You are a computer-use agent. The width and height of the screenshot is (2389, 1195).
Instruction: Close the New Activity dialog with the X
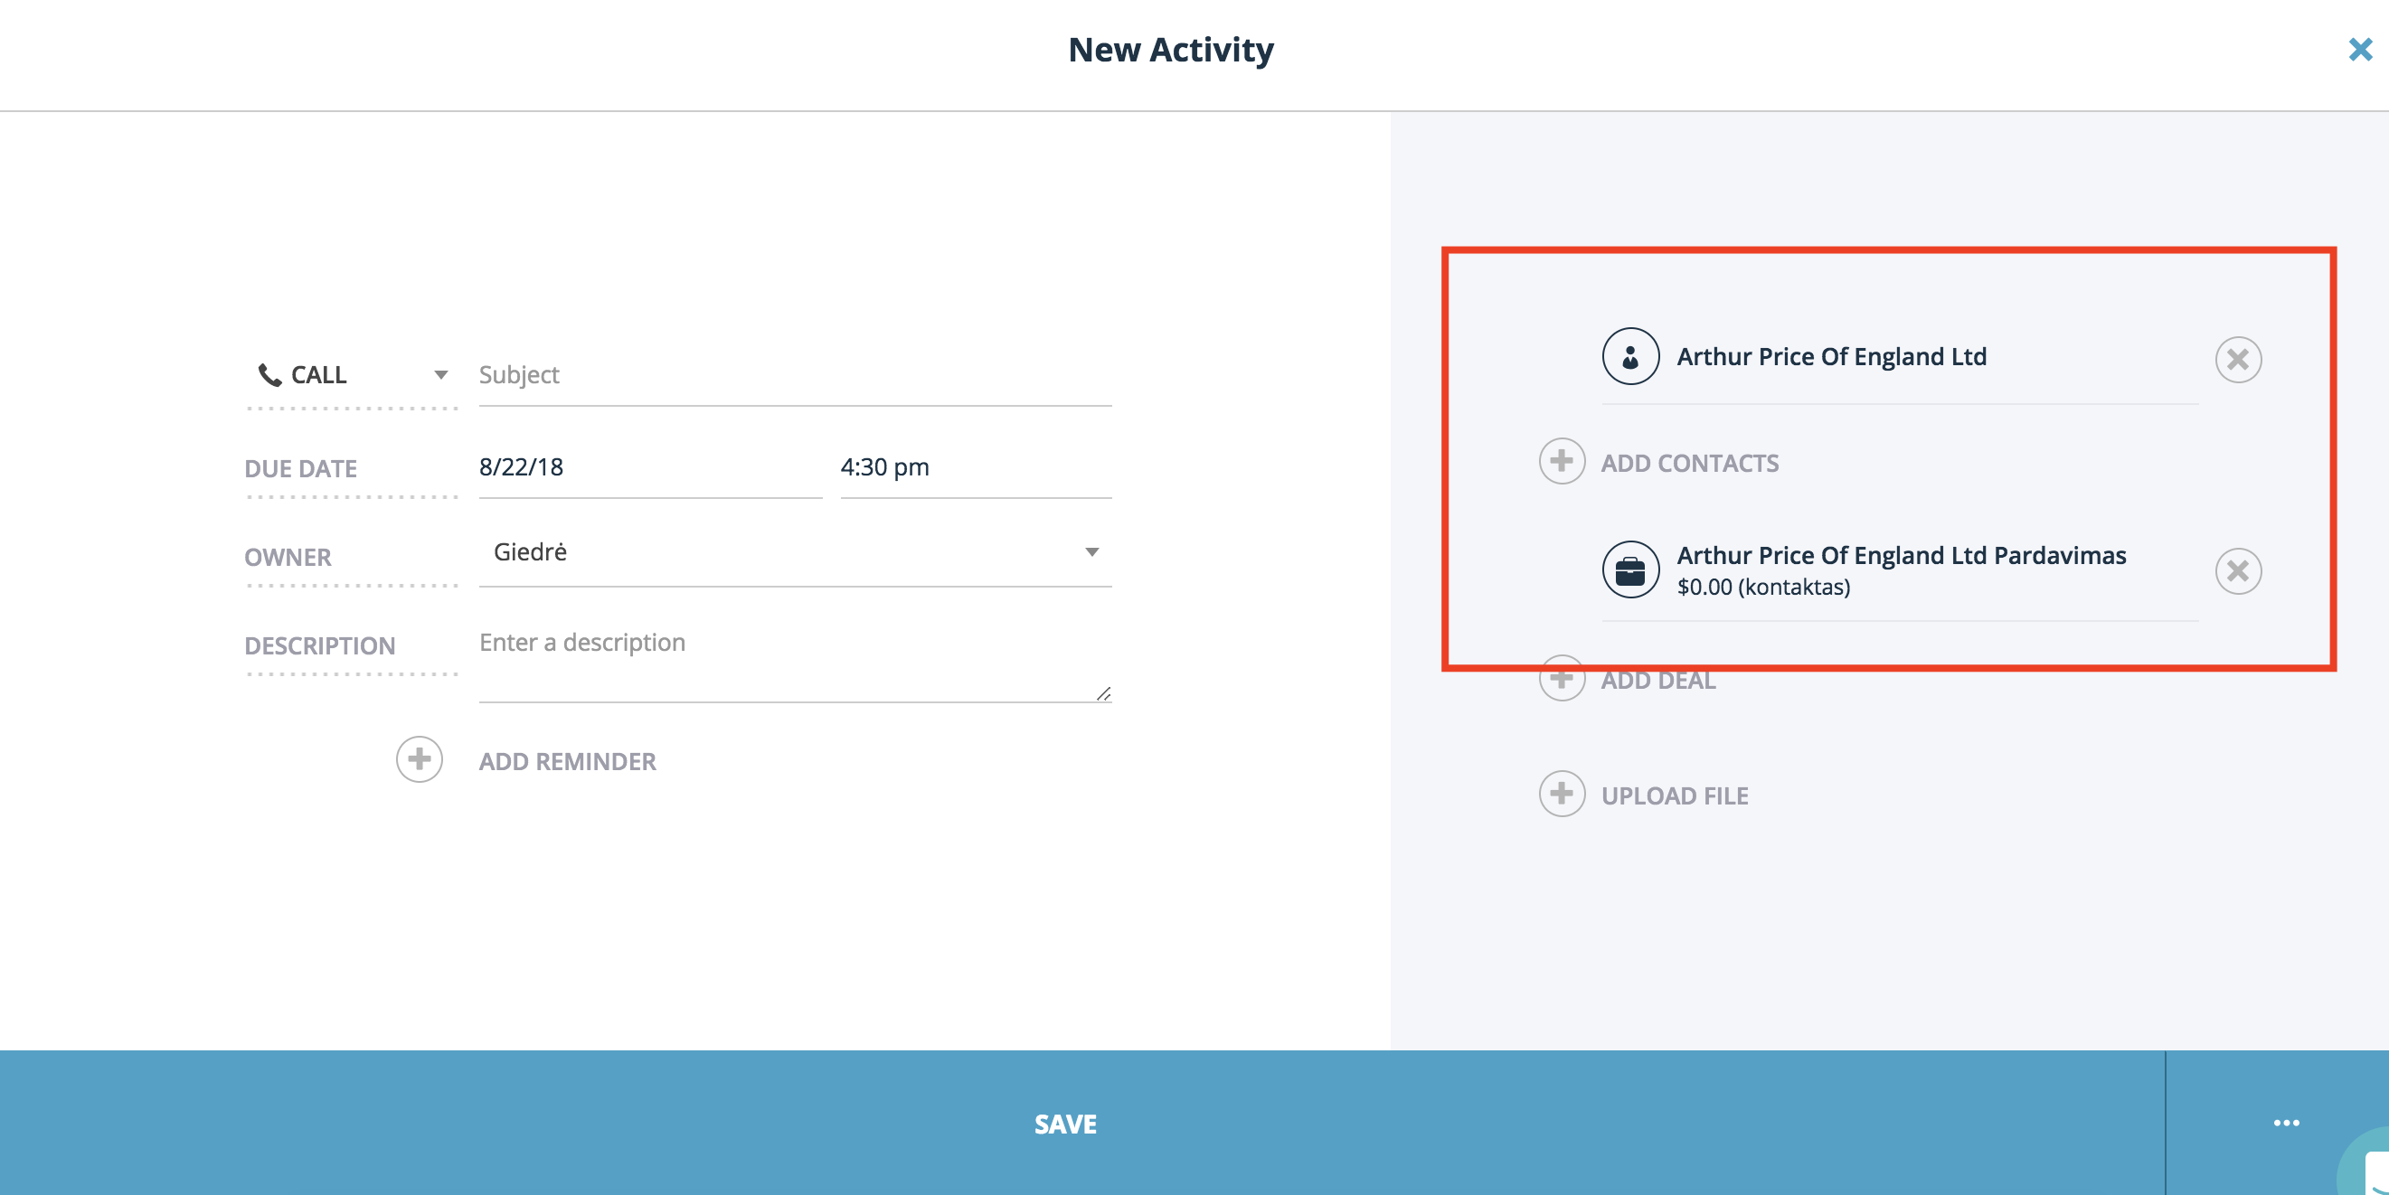pyautogui.click(x=2359, y=49)
